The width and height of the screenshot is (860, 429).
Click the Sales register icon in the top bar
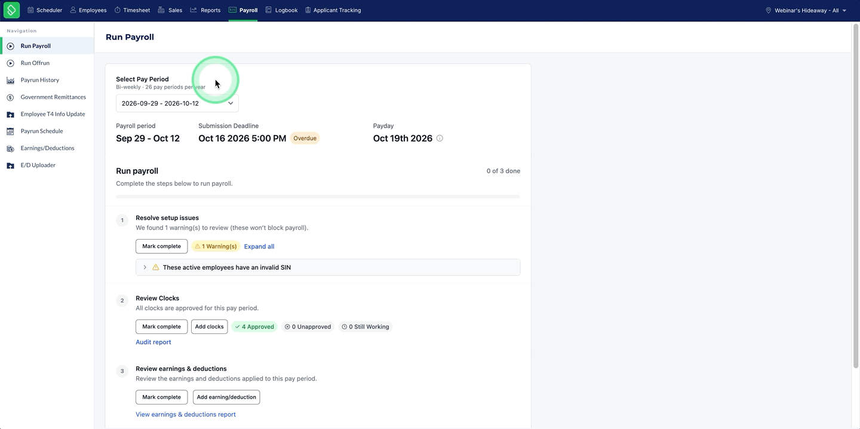pyautogui.click(x=161, y=10)
